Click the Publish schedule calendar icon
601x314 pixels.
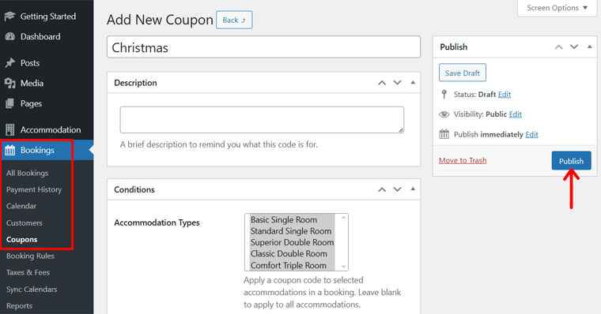tap(444, 134)
